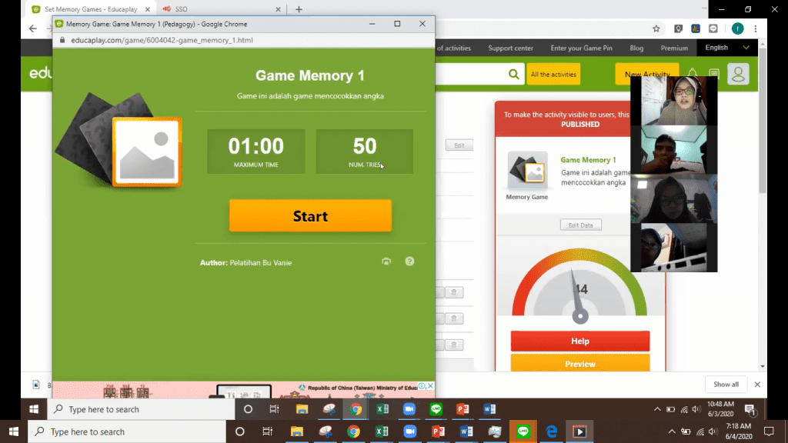Click the messages icon next to the bell

(714, 74)
